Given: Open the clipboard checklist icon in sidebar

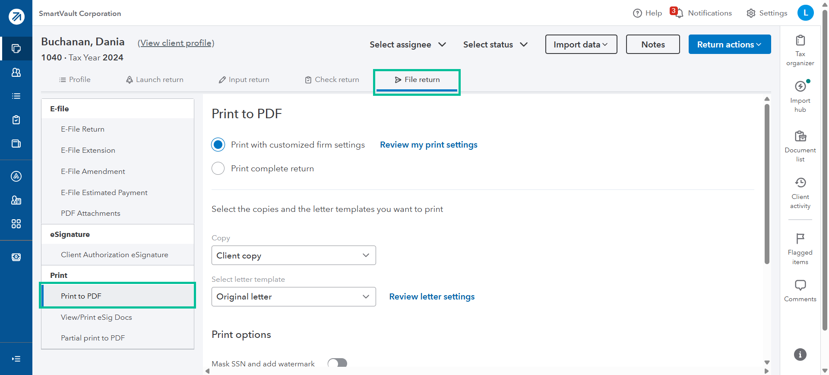Looking at the screenshot, I should pos(16,120).
